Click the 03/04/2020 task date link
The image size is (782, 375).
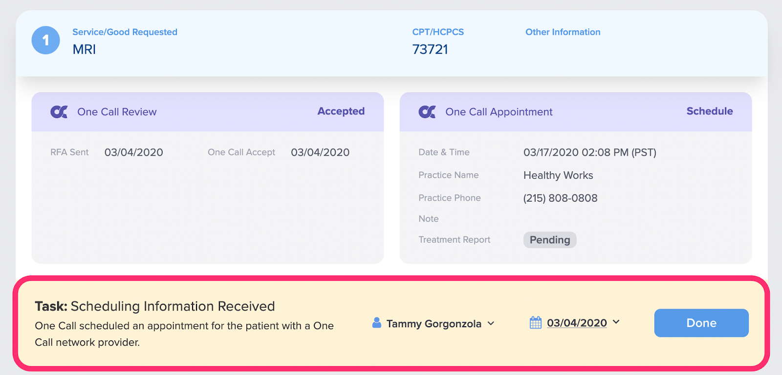(x=577, y=323)
